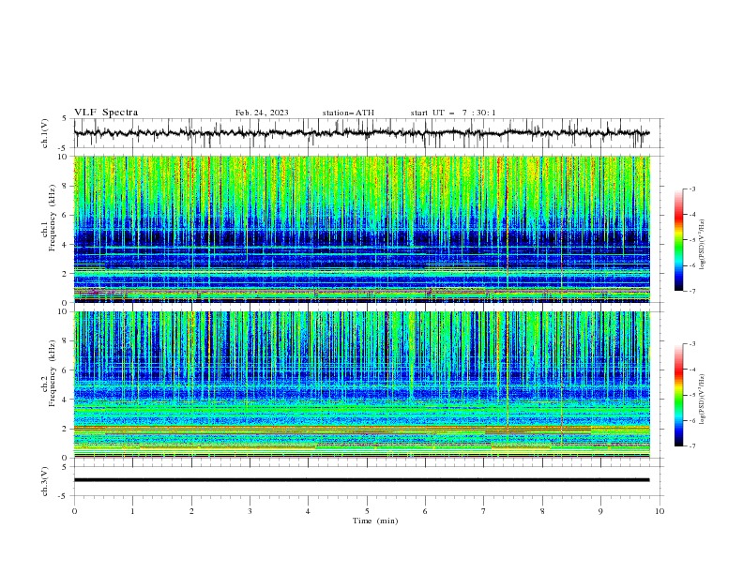Click the "-4" label on lower colorbar
The image size is (743, 574).
(691, 370)
